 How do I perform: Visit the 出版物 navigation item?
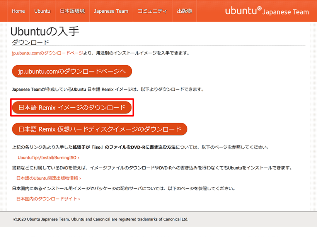click(184, 11)
